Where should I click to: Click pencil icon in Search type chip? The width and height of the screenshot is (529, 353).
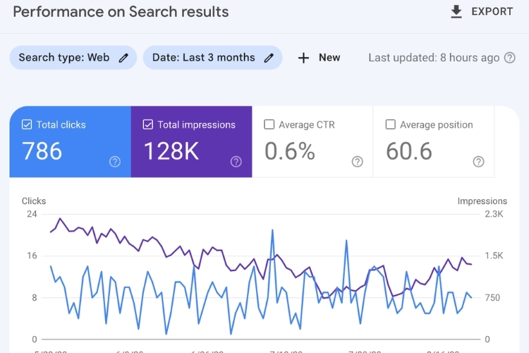click(123, 58)
